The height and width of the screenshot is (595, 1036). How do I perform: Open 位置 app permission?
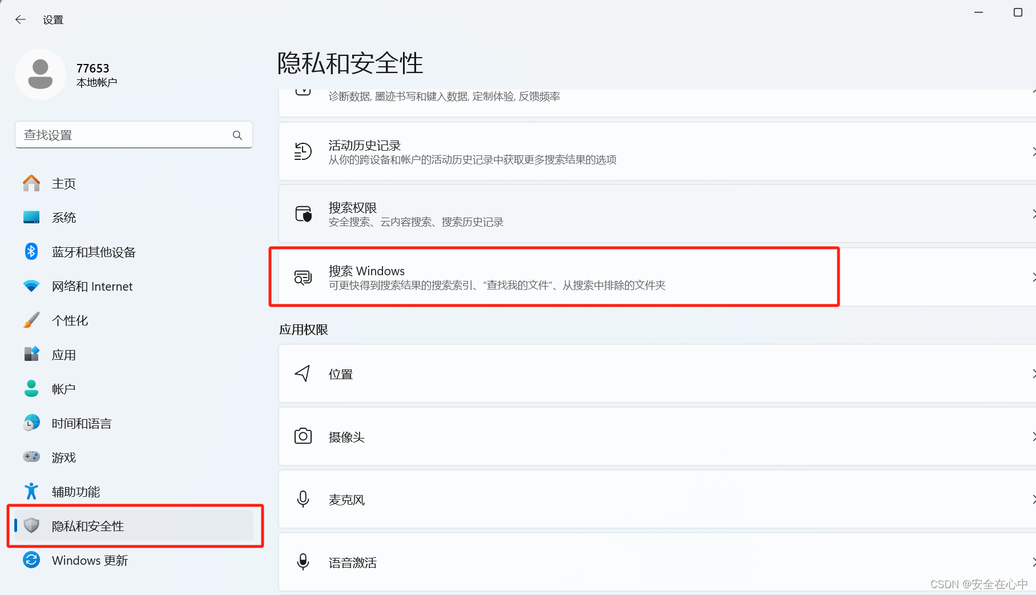[x=657, y=374]
